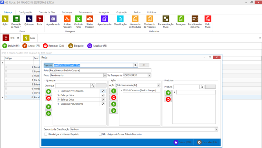This screenshot has width=262, height=148.
Task: Open the Via Transporte dropdown
Action: [149, 75]
